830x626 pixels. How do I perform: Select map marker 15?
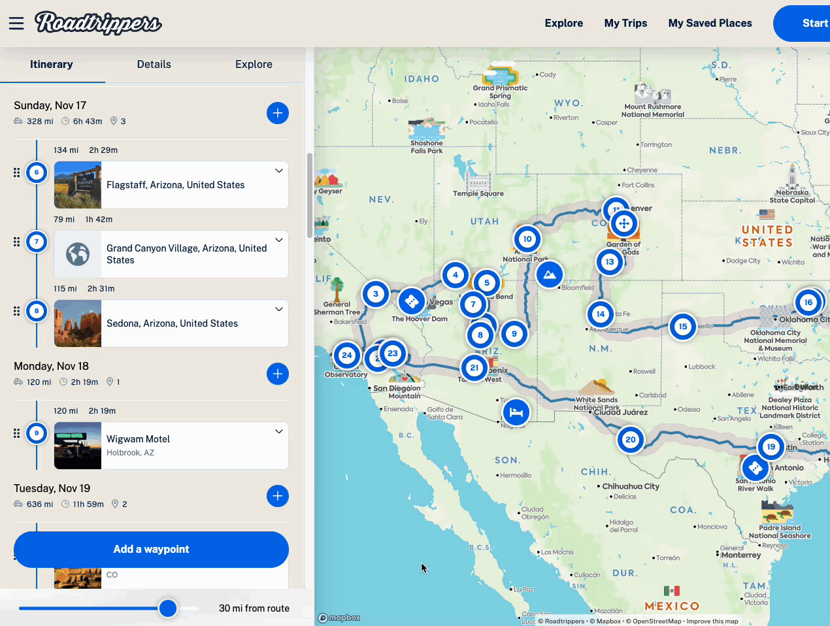coord(683,327)
